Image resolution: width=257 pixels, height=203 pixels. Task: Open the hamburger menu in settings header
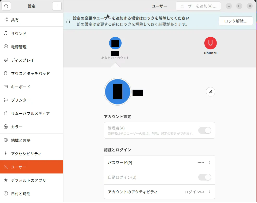click(x=57, y=6)
